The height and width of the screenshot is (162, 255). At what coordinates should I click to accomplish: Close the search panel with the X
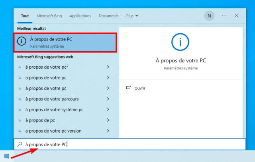click(x=237, y=16)
